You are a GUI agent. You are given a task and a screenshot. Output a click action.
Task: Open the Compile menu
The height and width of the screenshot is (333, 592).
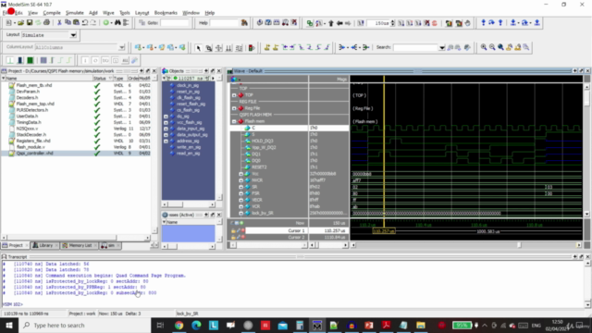[x=52, y=13]
